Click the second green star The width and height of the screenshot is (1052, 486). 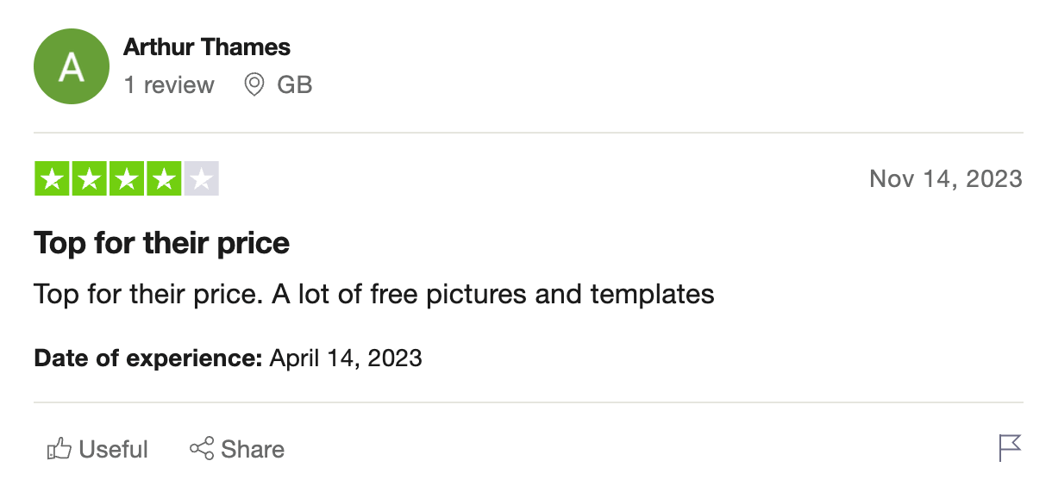tap(89, 179)
